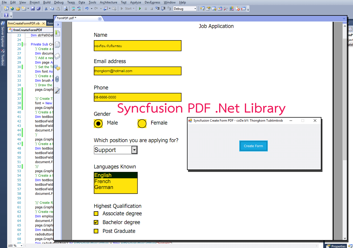Click the PDF viewer vertical scrollbar down arrow
Viewport: 353px width, 248px height.
(345, 238)
